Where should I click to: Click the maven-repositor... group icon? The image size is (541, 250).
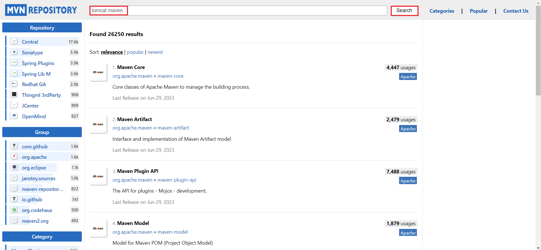click(14, 189)
